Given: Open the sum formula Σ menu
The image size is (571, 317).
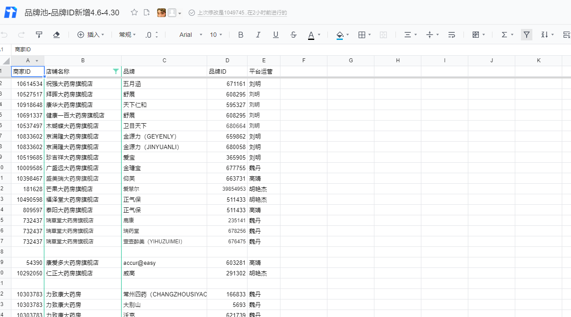Looking at the screenshot, I should tap(507, 35).
